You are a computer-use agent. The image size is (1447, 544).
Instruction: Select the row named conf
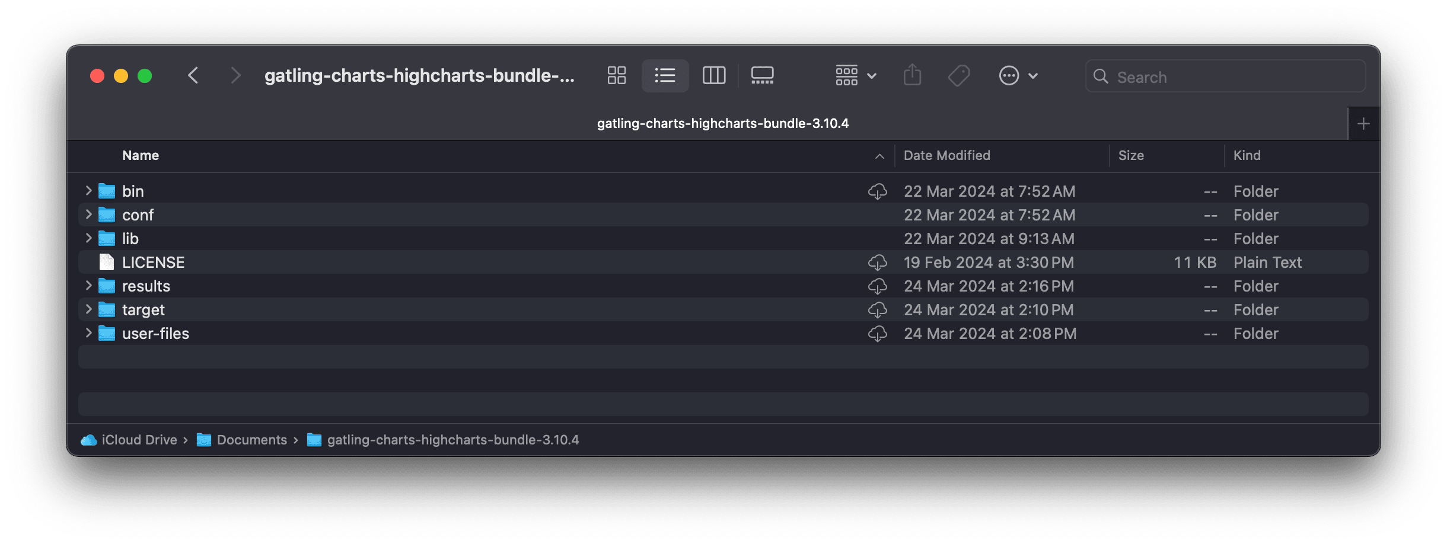tap(723, 215)
